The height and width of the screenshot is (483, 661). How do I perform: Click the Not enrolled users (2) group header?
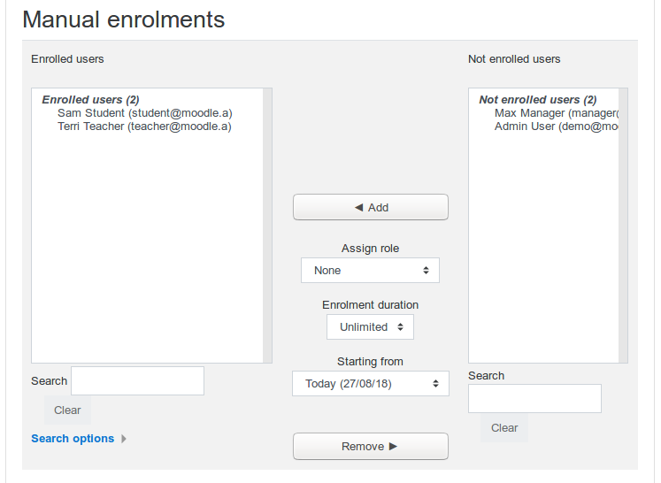[x=538, y=99]
